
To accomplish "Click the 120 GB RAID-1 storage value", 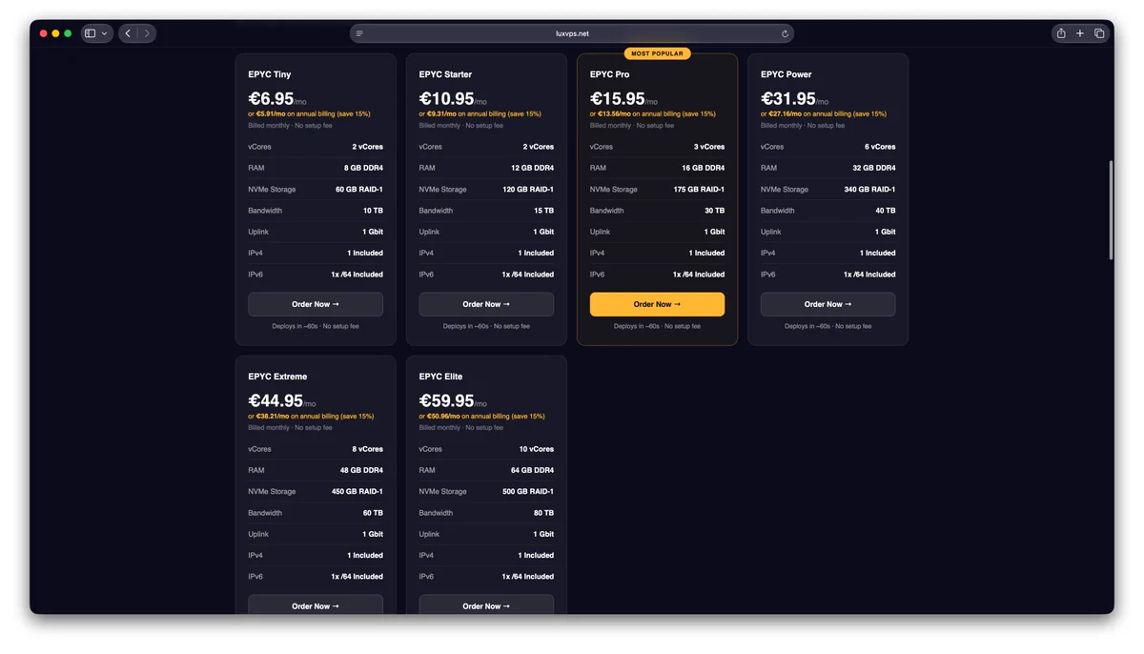I will (x=528, y=189).
